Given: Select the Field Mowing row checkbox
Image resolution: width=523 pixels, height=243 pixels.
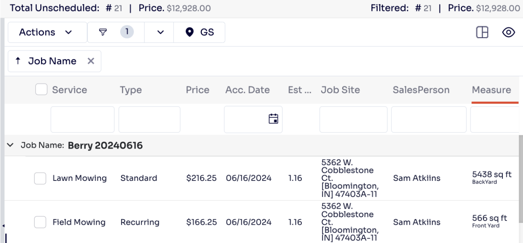Looking at the screenshot, I should point(40,222).
